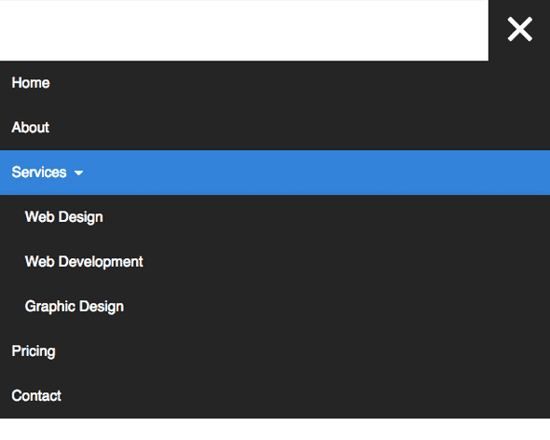The width and height of the screenshot is (550, 440).
Task: Select the highlighted Services menu item
Action: click(275, 172)
